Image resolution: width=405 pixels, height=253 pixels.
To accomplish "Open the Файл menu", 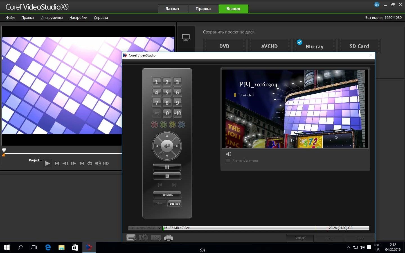I will 10,17.
